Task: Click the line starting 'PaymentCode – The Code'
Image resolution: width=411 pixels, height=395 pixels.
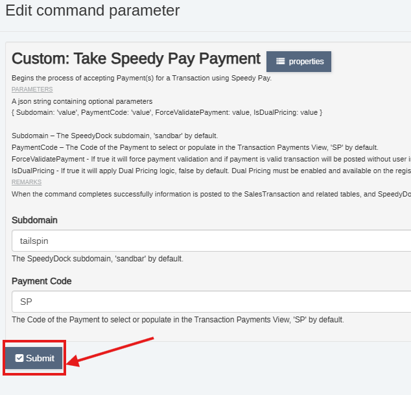Action: point(195,147)
